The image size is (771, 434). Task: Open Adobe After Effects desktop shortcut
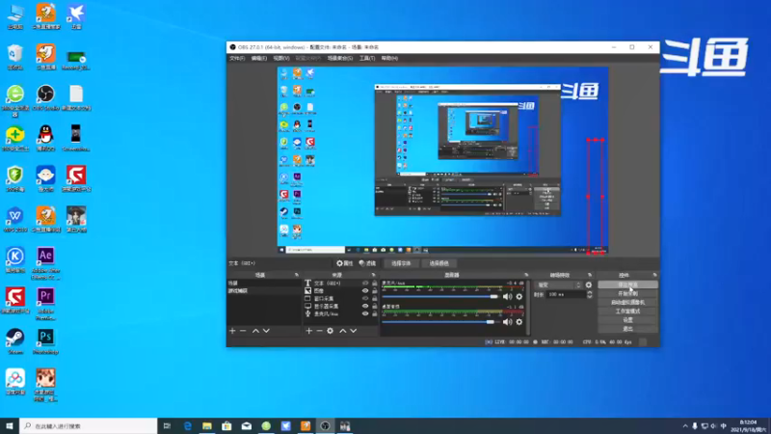tap(45, 263)
